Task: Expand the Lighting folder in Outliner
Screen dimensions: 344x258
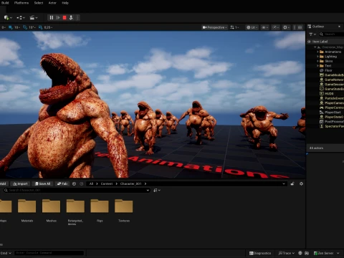Action: (318, 57)
